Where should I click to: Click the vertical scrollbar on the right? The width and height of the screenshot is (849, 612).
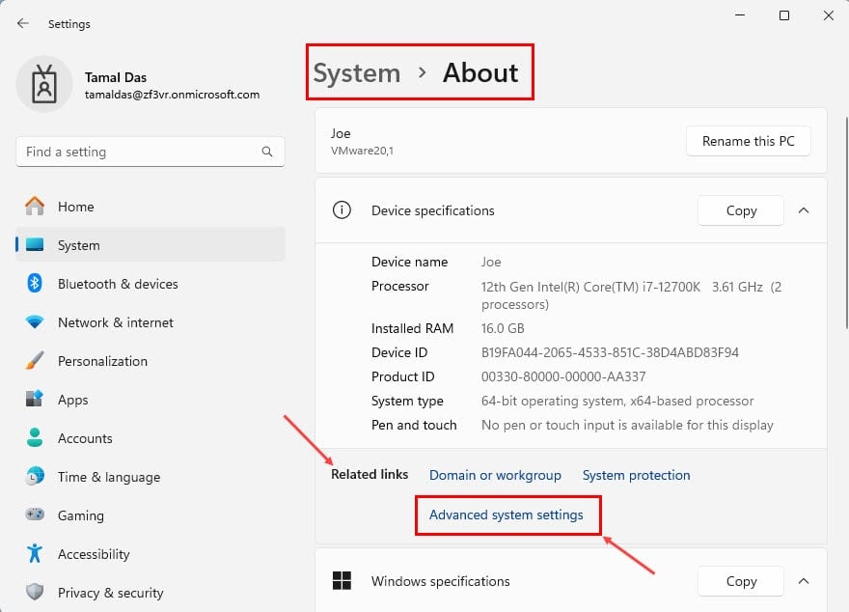(846, 222)
